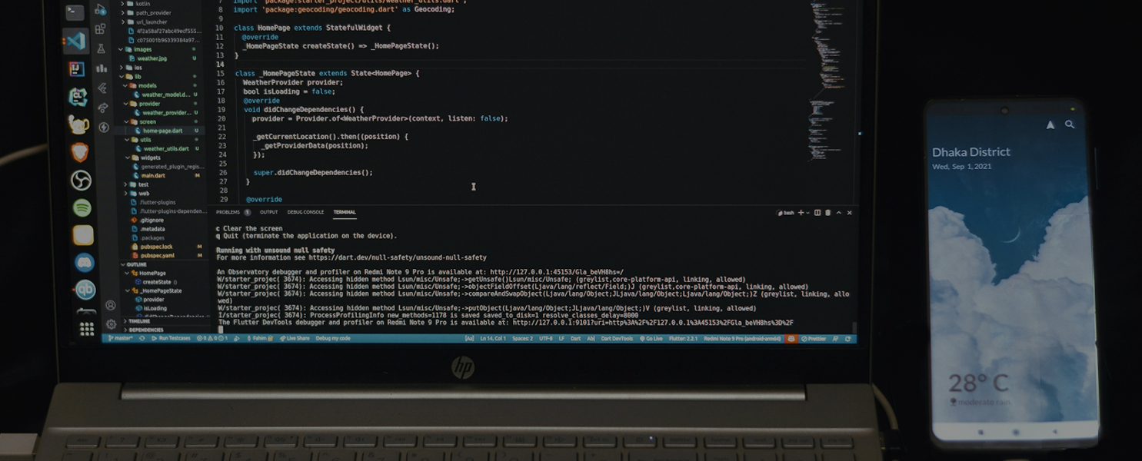Screen dimensions: 1142x461
Task: Collapse the lib folder in explorer
Action: coord(138,77)
